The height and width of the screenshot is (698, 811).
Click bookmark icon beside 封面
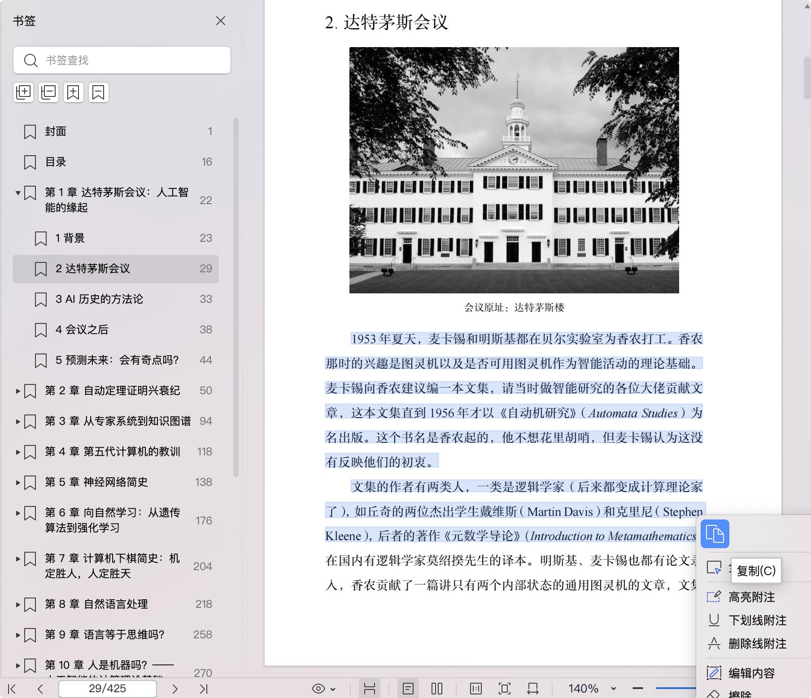[x=30, y=132]
